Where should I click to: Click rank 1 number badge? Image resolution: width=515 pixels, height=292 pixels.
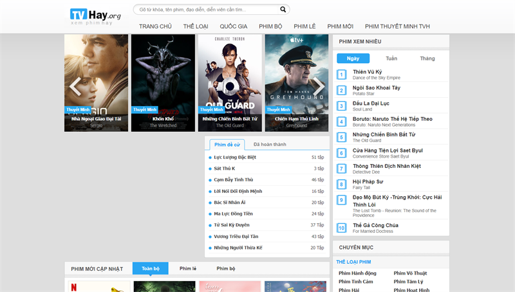341,75
